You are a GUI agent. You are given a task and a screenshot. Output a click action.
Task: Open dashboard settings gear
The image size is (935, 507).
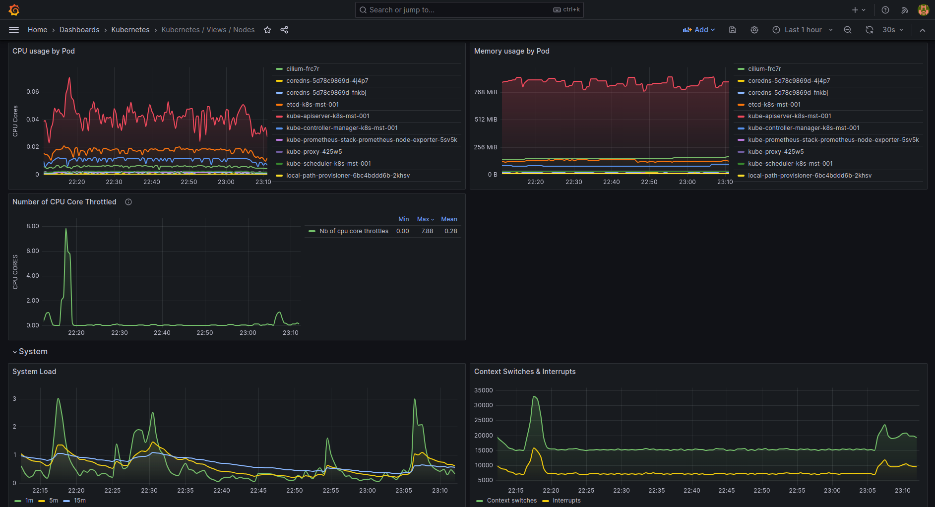pos(754,30)
